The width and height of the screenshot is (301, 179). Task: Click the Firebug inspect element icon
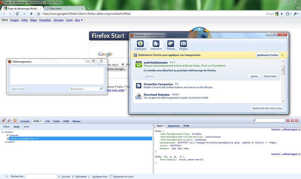pyautogui.click(x=9, y=121)
